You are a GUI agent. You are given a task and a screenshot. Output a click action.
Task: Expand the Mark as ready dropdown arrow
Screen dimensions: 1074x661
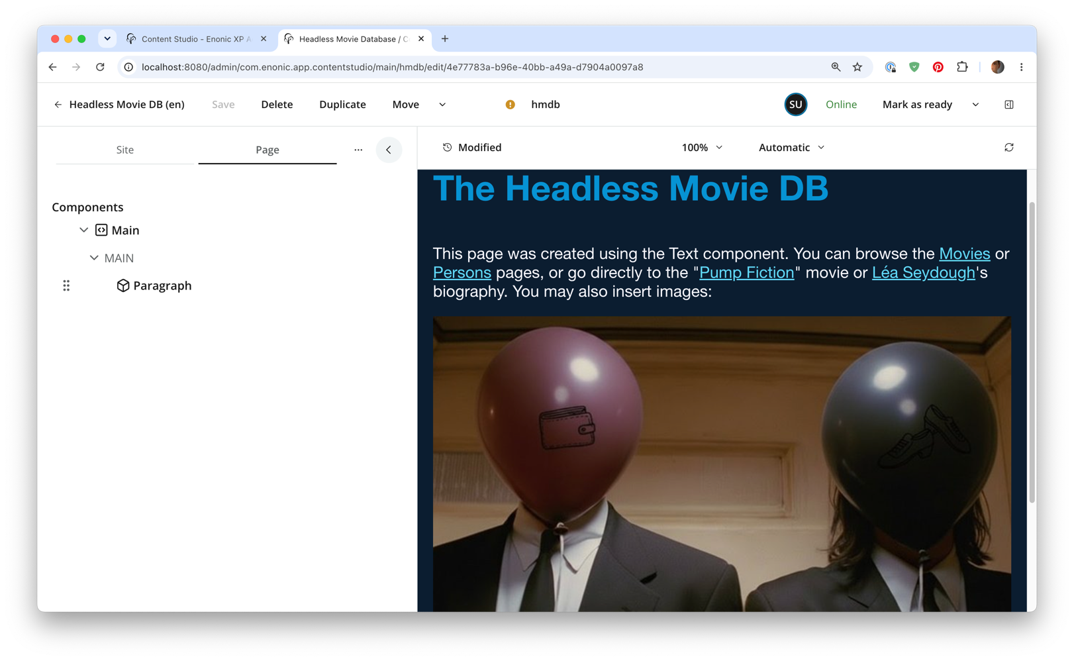975,105
